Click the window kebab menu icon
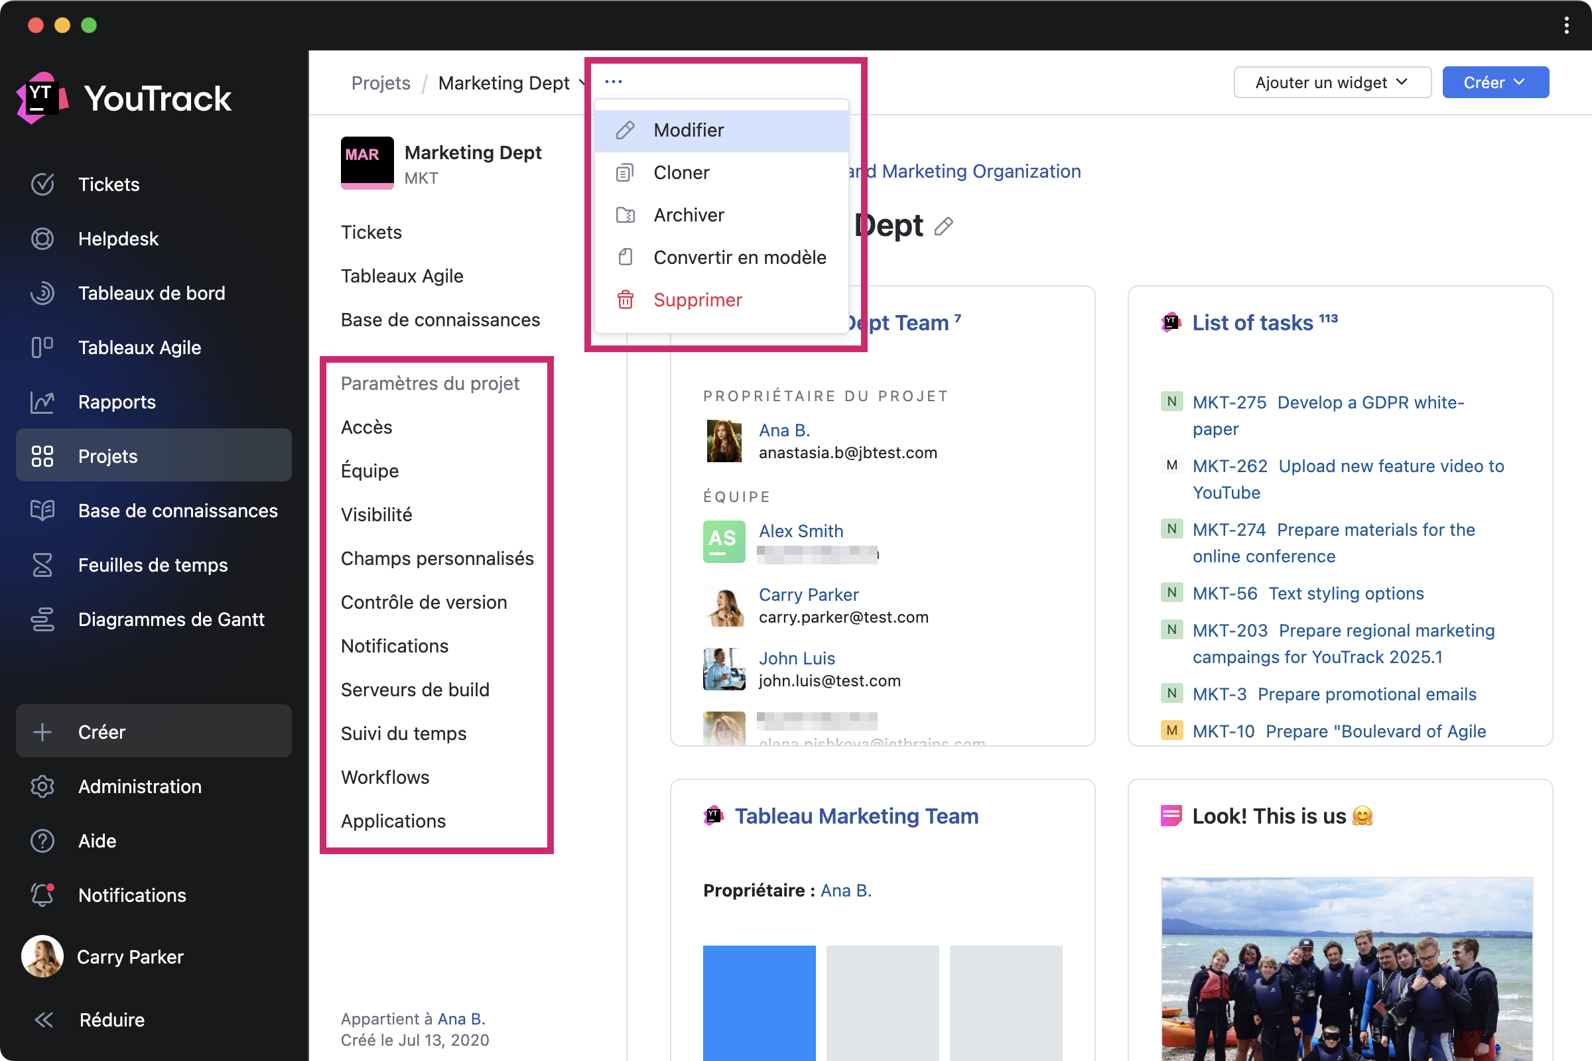Viewport: 1592px width, 1061px height. pos(1566,26)
